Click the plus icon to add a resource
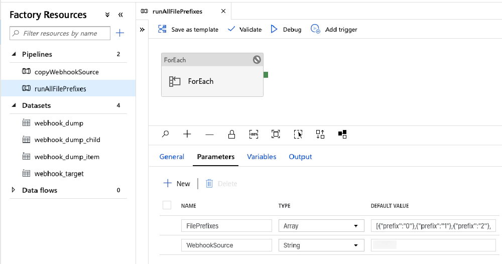The image size is (502, 264). 120,33
